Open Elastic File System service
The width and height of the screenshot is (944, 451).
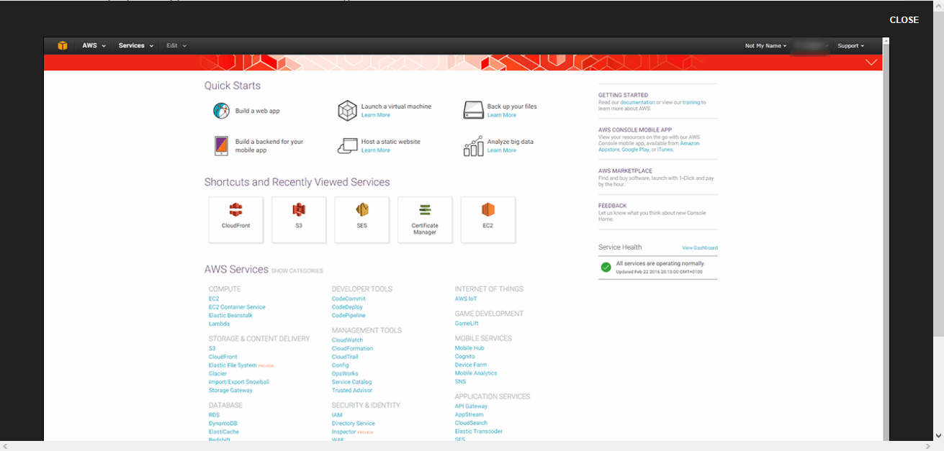pyautogui.click(x=233, y=365)
